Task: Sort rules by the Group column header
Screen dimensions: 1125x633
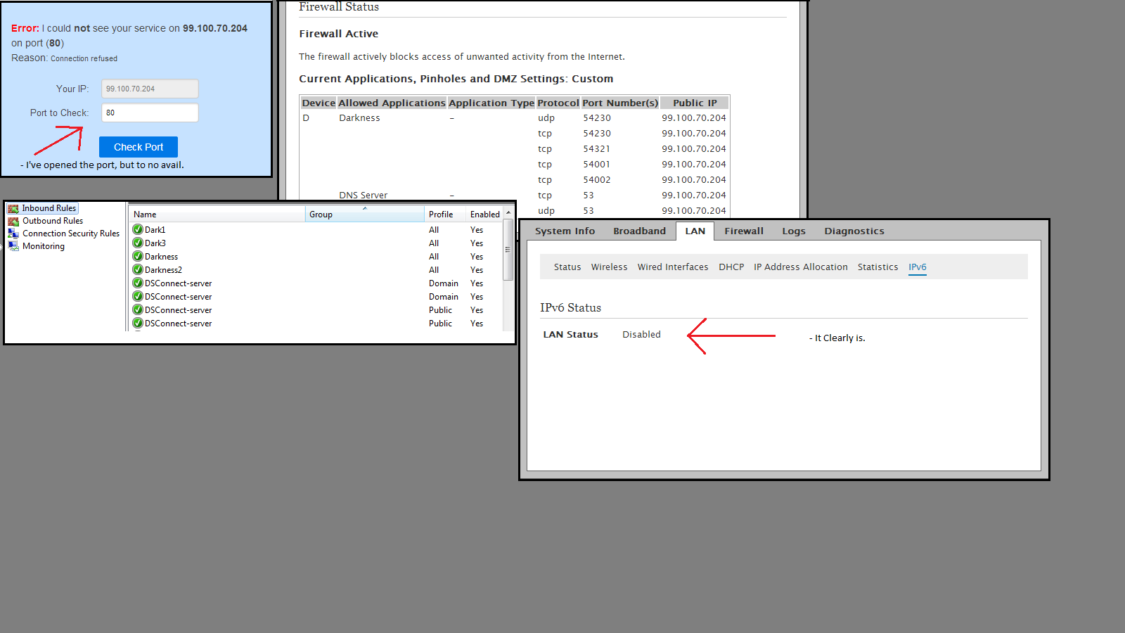Action: (x=364, y=215)
